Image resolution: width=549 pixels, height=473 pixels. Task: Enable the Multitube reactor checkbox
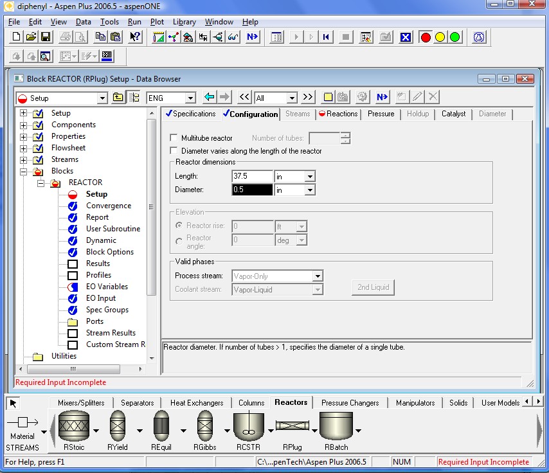[174, 138]
